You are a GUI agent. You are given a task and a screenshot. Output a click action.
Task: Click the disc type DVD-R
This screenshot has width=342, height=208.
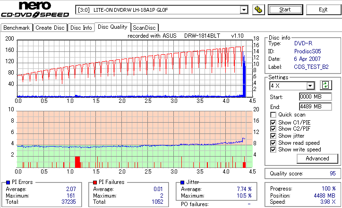[x=303, y=43]
